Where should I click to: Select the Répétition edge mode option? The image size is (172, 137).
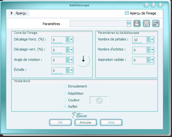(x=65, y=93)
